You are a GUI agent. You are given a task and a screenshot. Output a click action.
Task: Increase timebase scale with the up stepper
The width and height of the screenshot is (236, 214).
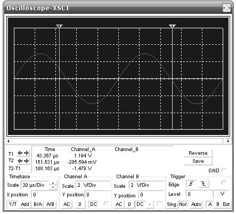(53, 183)
